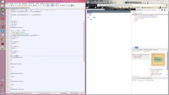This screenshot has width=169, height=95.
Task: Click the right control on the page
Action: [x=94, y=17]
